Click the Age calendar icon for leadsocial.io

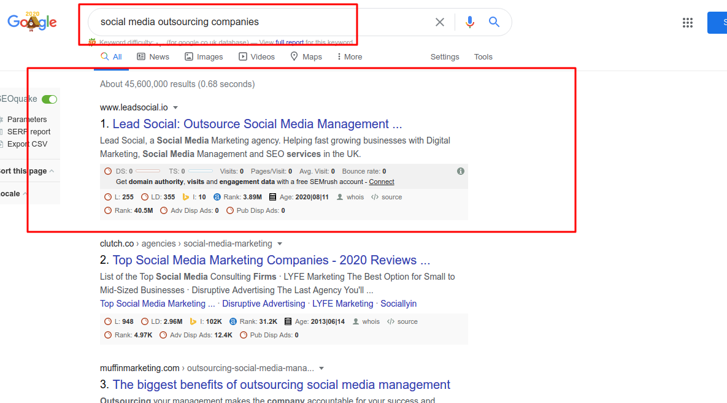click(272, 197)
